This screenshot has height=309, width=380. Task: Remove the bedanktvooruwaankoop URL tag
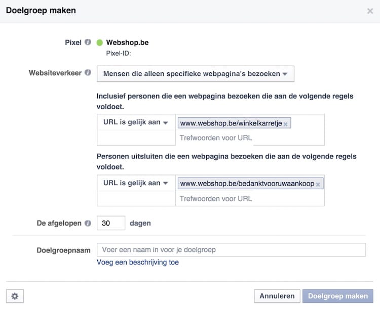point(318,185)
